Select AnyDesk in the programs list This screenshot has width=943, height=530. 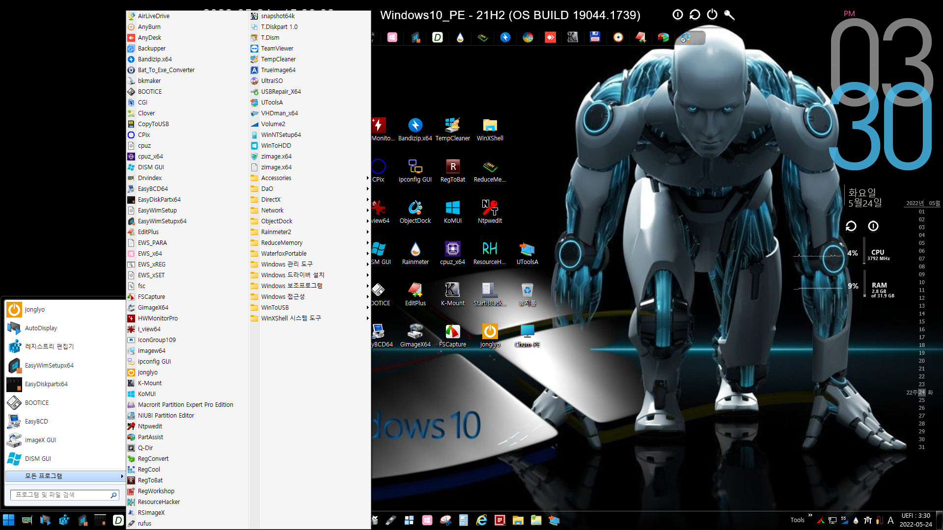(187, 38)
